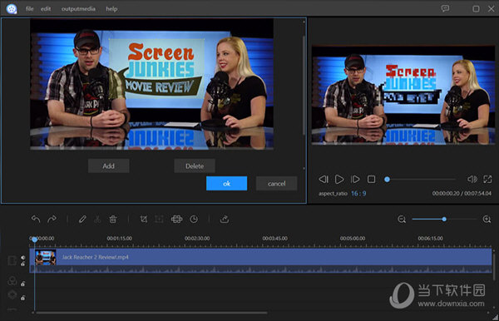Click the volume speaker icon in the preview
The height and width of the screenshot is (321, 499).
pyautogui.click(x=472, y=180)
